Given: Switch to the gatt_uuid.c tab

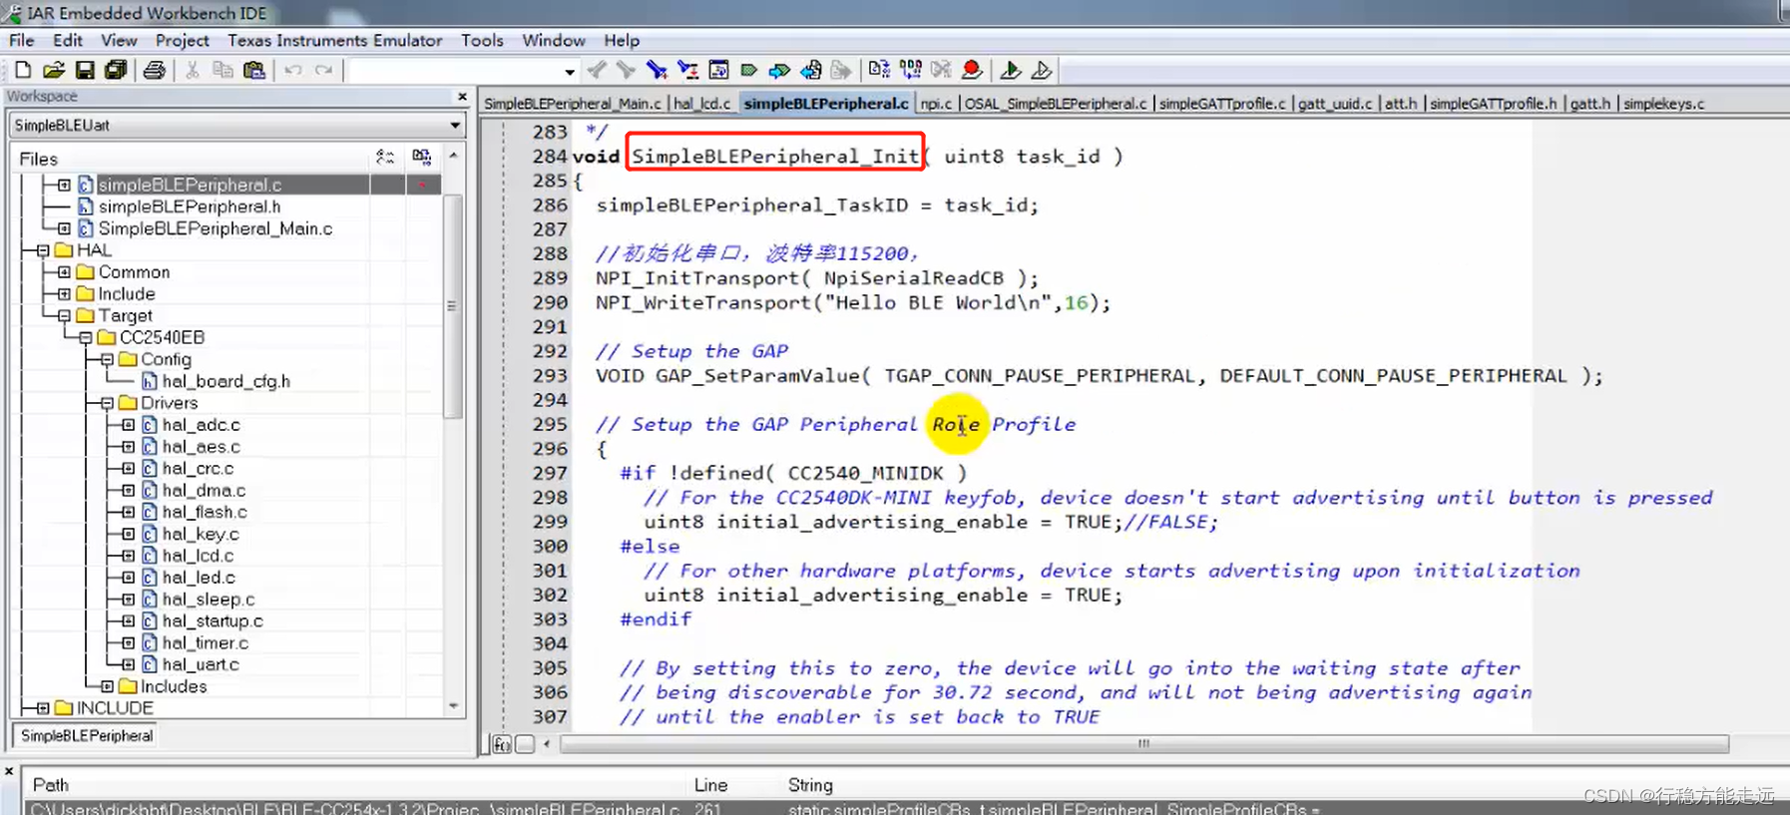Looking at the screenshot, I should point(1335,104).
